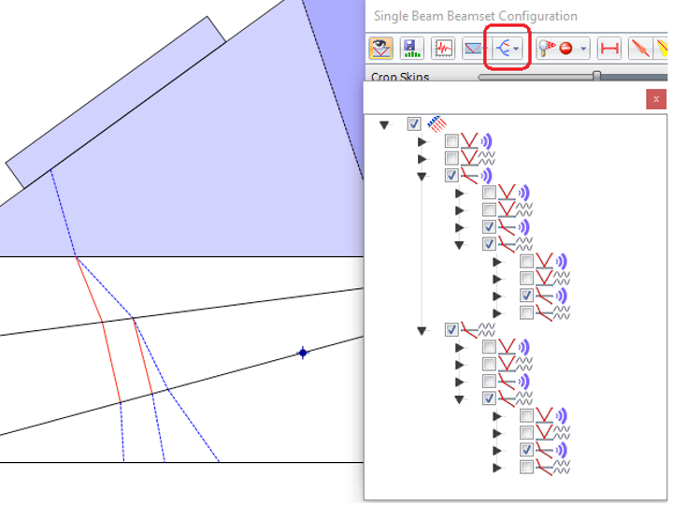This screenshot has width=673, height=506.
Task: Open dropdown arrow next to red stop icon
Action: point(584,49)
